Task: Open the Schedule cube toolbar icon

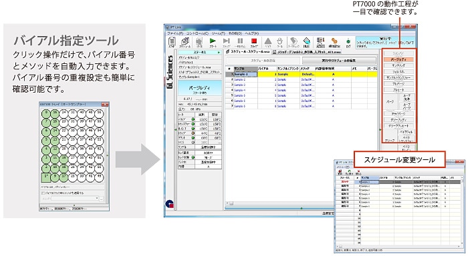Action: [x=185, y=41]
